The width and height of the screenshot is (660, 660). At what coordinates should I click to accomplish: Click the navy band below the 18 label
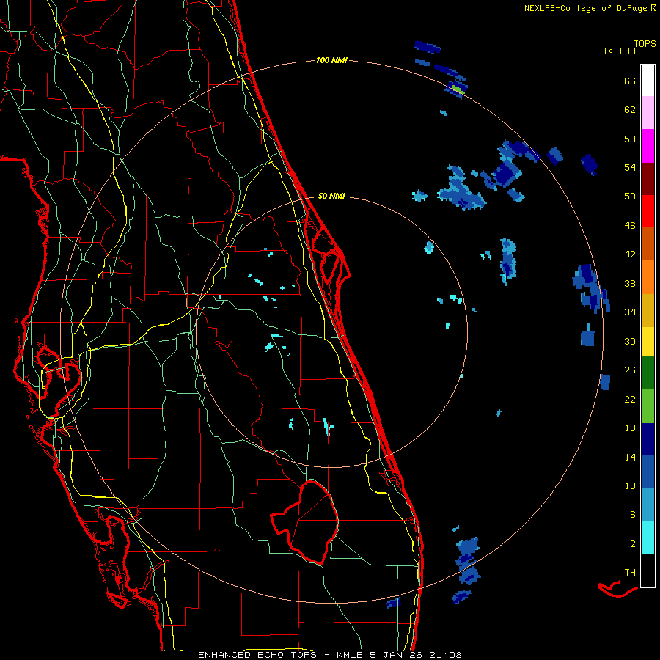pos(648,439)
